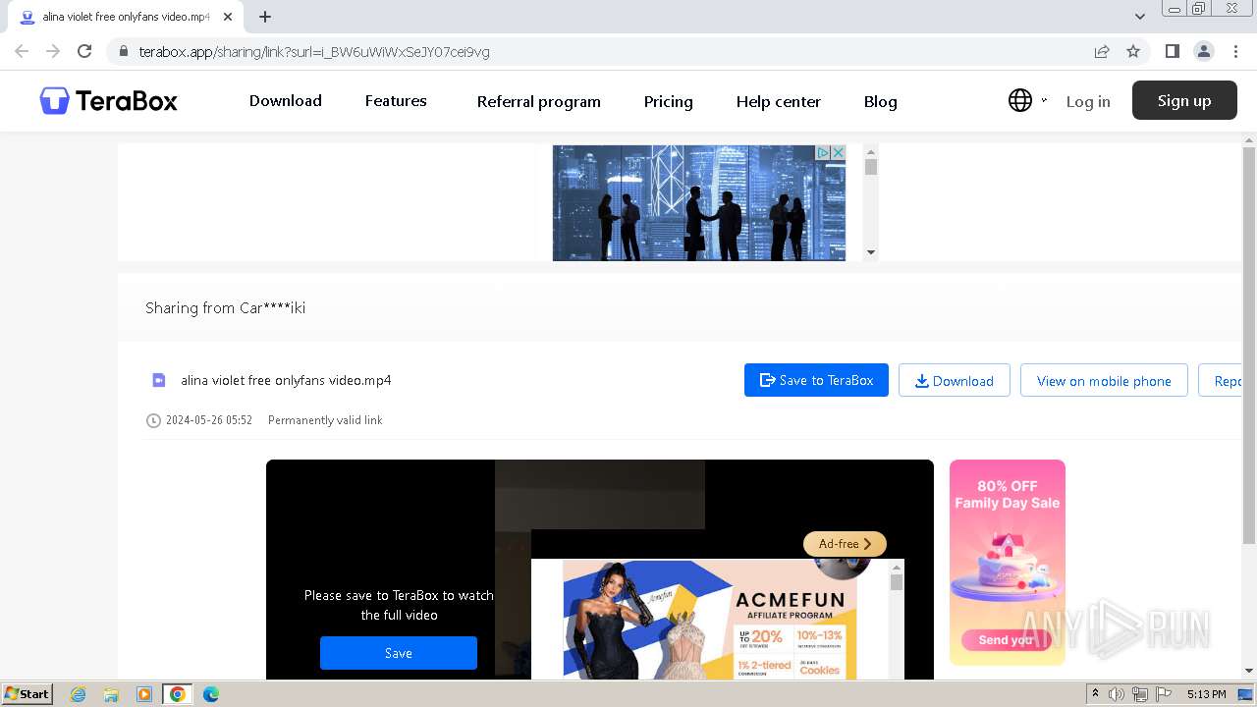Image resolution: width=1257 pixels, height=707 pixels.
Task: Open language selector globe
Action: coord(1020,100)
